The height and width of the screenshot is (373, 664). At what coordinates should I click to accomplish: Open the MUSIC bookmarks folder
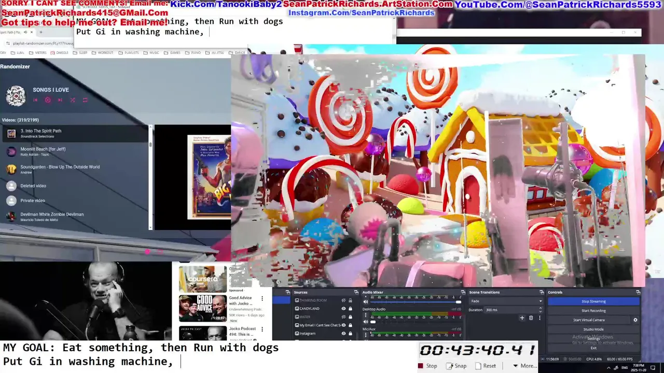click(x=151, y=52)
